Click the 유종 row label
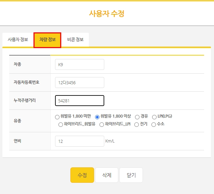The width and height of the screenshot is (214, 194). pyautogui.click(x=17, y=121)
